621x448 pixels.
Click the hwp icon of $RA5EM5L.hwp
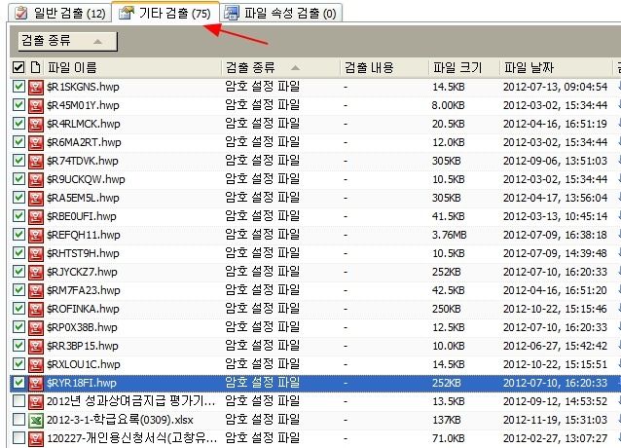36,198
